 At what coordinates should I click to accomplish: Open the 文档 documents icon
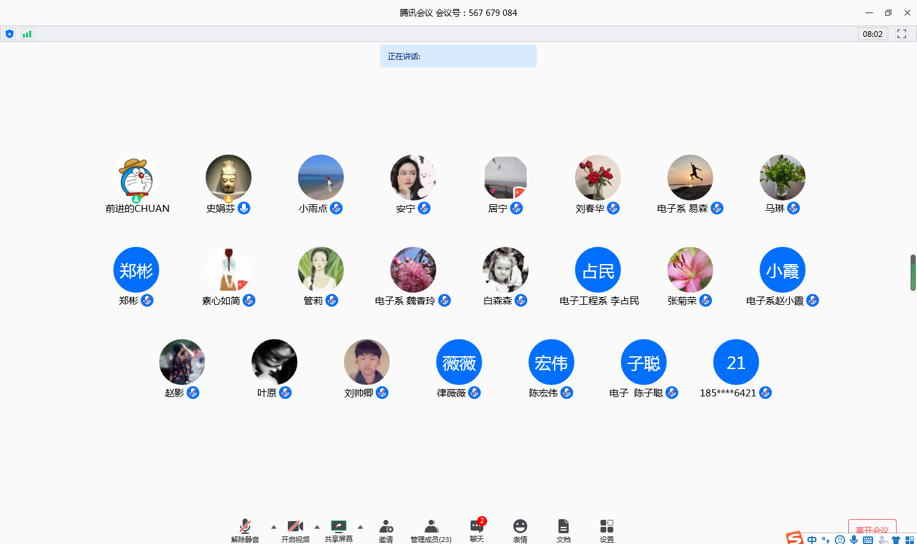tap(564, 529)
